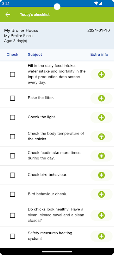Tap the Android home gesture bar
This screenshot has width=114, height=255.
point(57,251)
